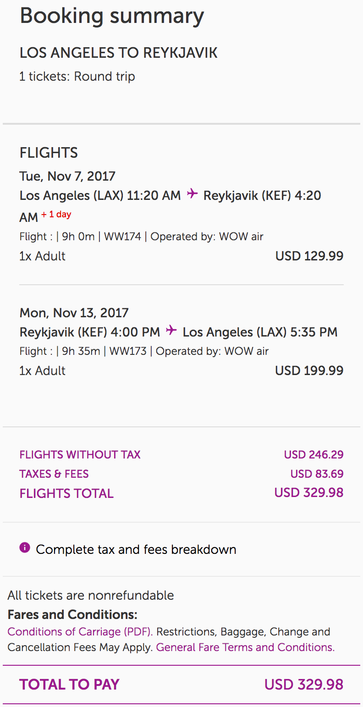The width and height of the screenshot is (363, 707).
Task: Click the outbound flight airplane icon
Action: coord(192,194)
